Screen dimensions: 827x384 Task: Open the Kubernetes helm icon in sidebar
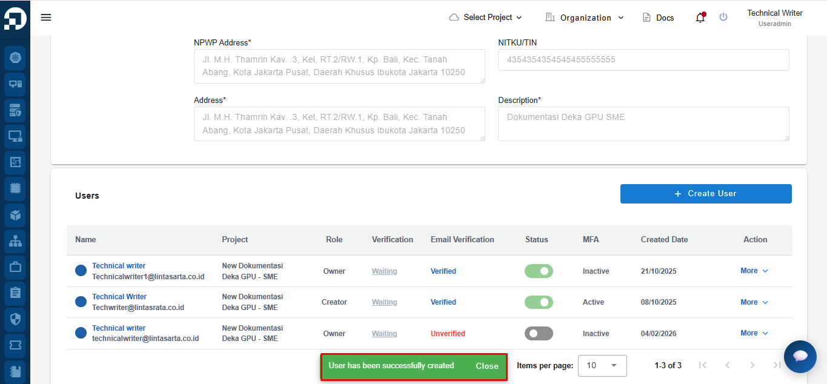(x=15, y=58)
